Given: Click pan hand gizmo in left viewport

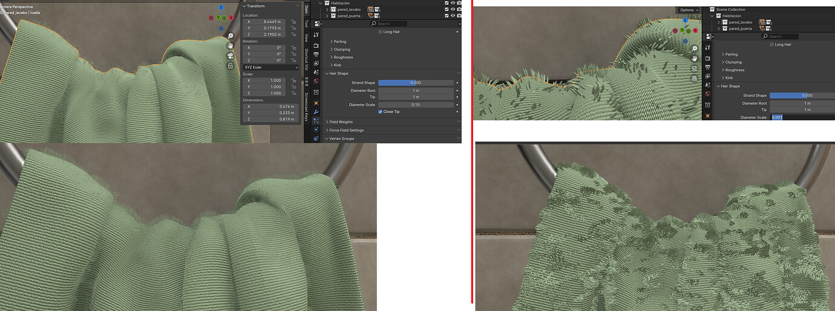Looking at the screenshot, I should coord(231,45).
